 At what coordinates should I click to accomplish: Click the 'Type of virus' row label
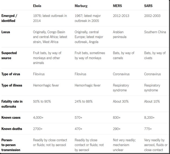[11, 74]
